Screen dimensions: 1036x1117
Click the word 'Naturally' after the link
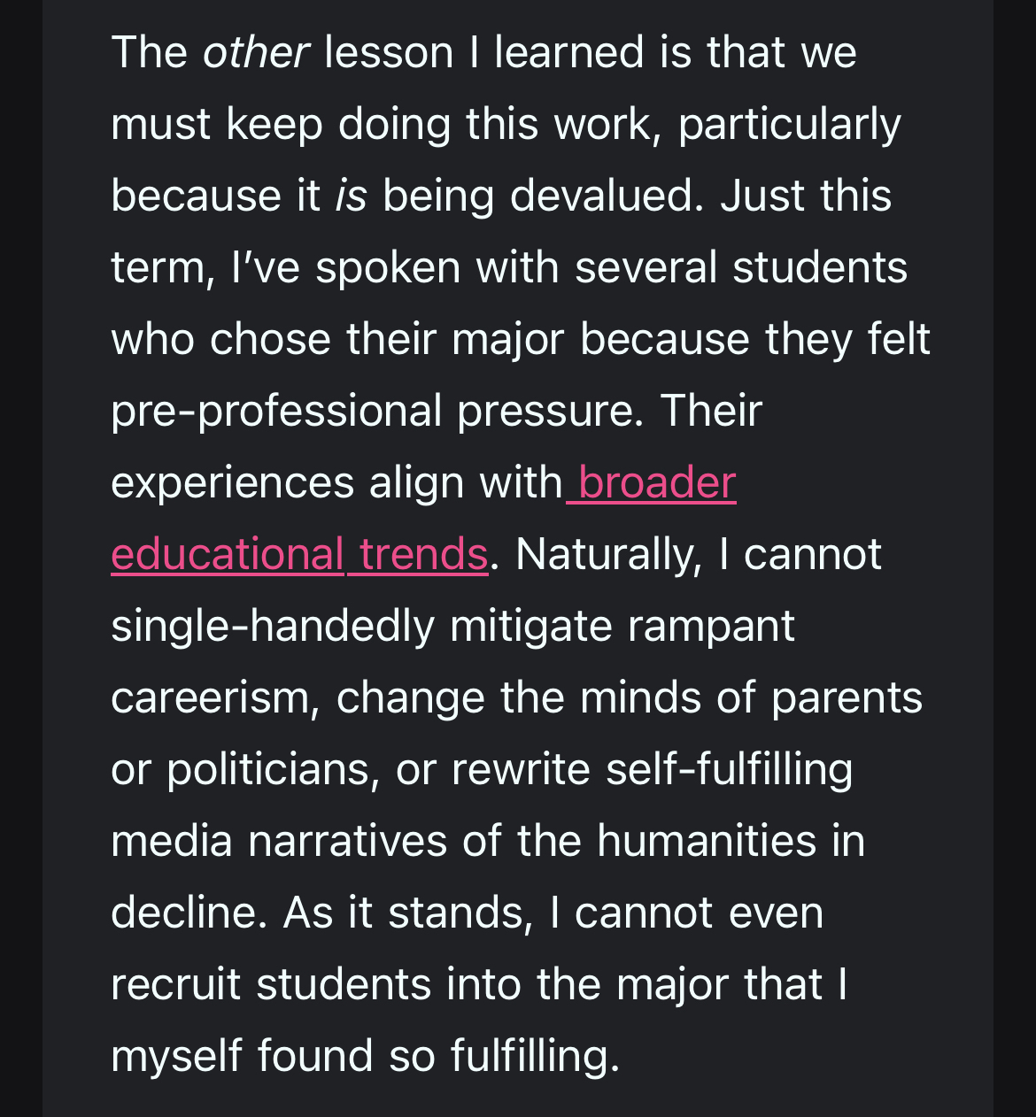(607, 555)
